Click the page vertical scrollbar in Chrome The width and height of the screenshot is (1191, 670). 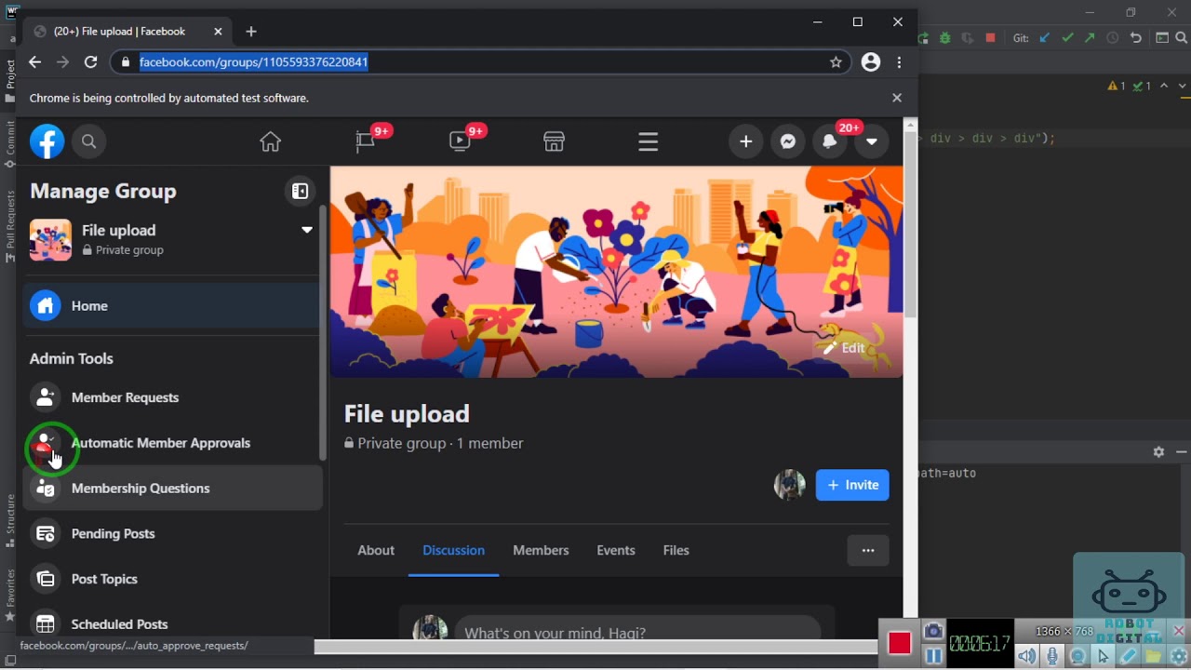[911, 223]
